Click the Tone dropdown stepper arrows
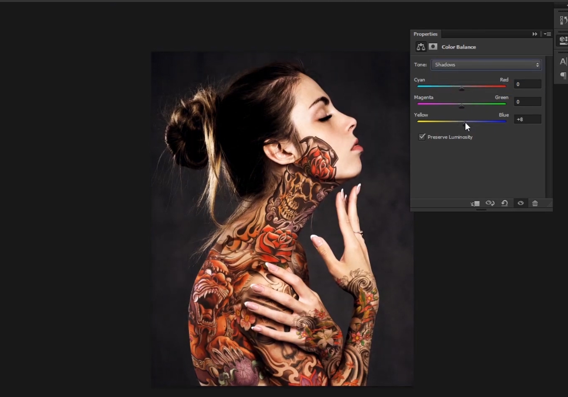The width and height of the screenshot is (568, 397). click(x=537, y=64)
